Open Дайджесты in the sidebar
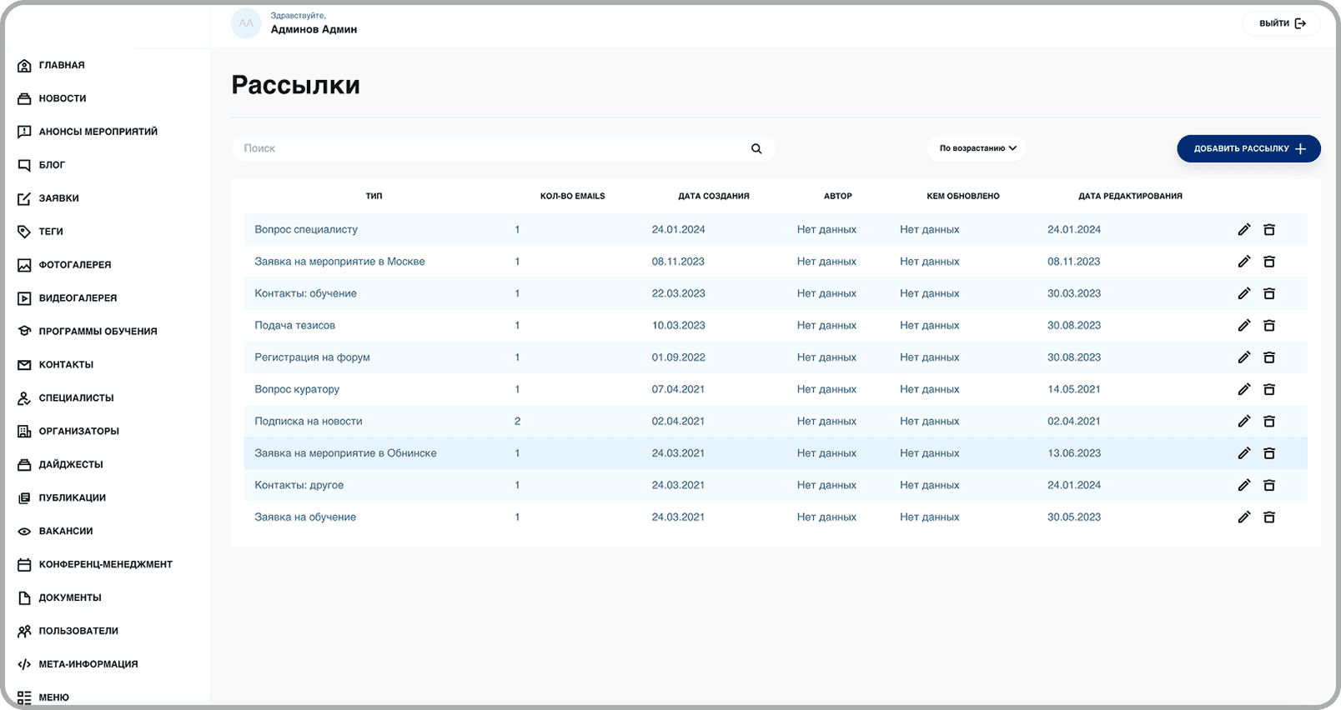 pyautogui.click(x=71, y=465)
